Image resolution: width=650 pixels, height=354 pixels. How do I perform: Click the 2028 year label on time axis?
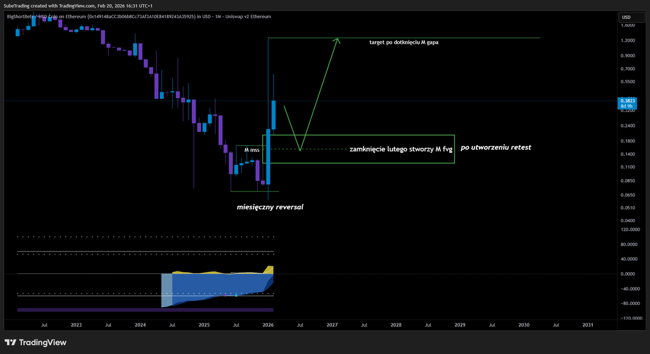(396, 325)
